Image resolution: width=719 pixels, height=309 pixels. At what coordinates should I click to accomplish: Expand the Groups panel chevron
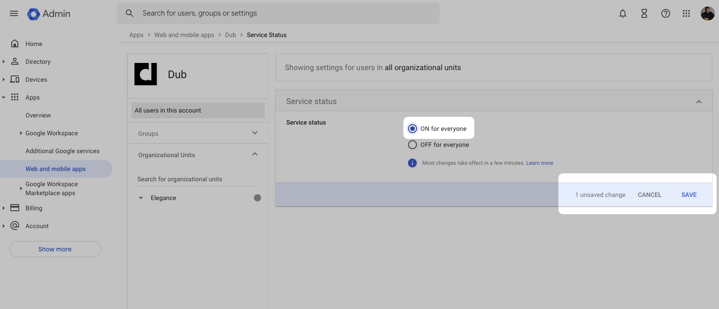(255, 133)
